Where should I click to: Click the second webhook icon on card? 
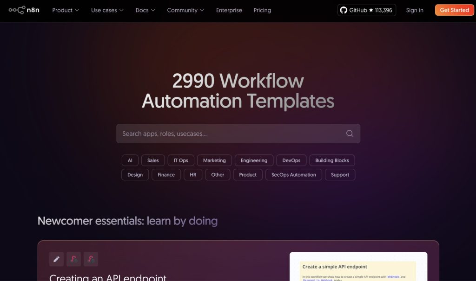pyautogui.click(x=91, y=259)
